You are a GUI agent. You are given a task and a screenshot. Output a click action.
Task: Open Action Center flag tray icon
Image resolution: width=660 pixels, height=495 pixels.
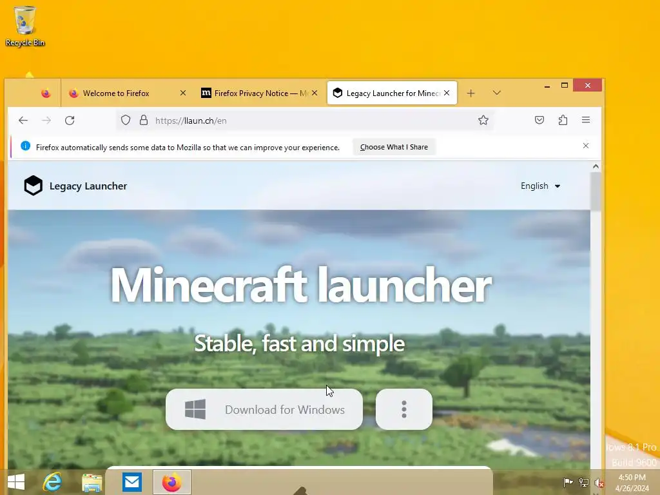[568, 482]
